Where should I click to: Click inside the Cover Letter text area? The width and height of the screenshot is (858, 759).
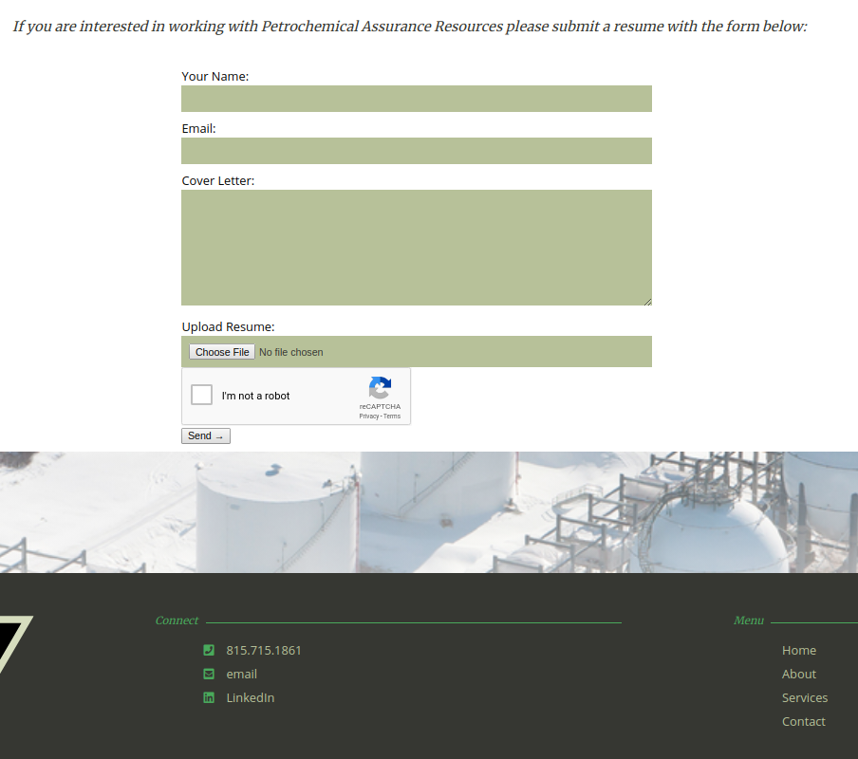coord(416,247)
